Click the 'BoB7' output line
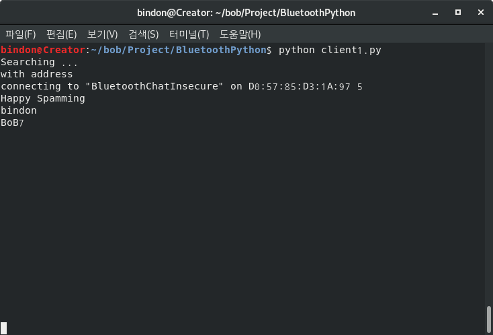Viewport: 493px width, 335px height. point(13,123)
